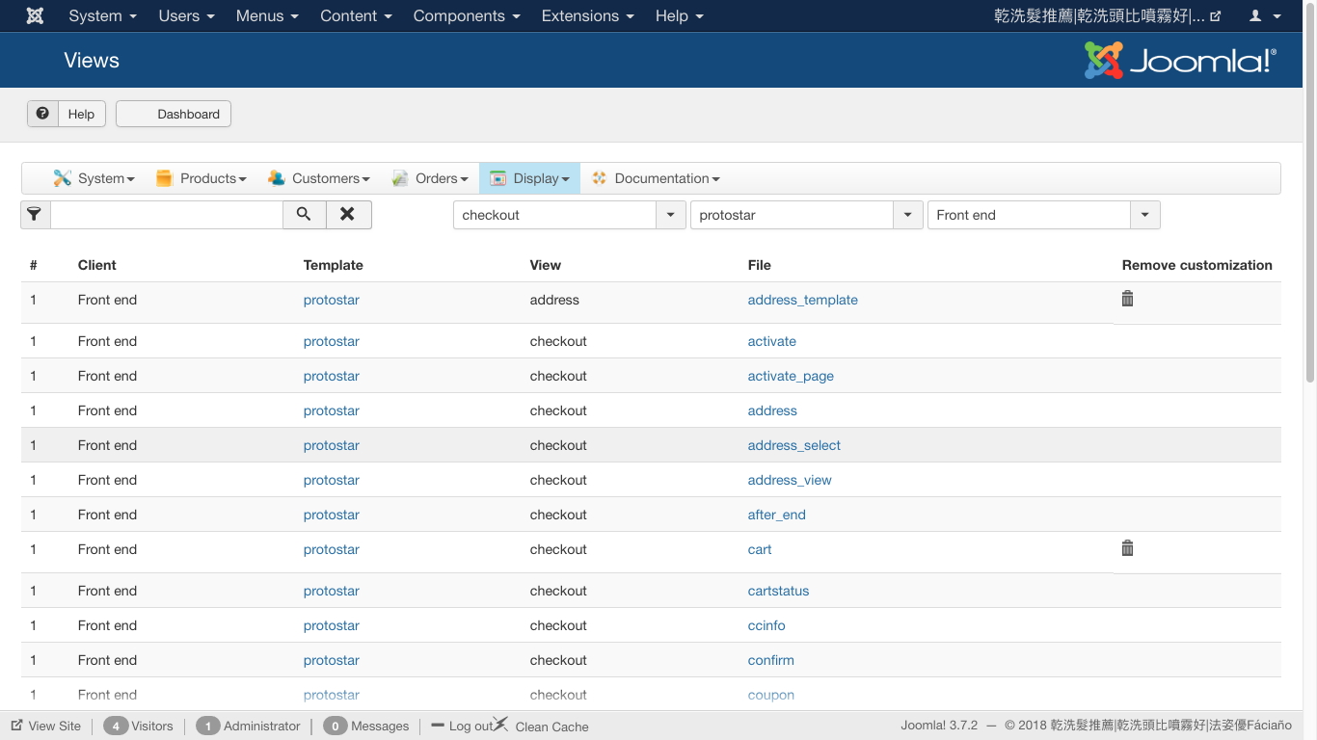Open the activate_page file link
Viewport: 1317px width, 740px height.
(x=791, y=376)
